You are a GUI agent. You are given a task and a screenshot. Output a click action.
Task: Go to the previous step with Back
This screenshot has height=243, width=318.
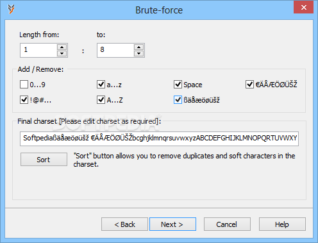pos(124,224)
